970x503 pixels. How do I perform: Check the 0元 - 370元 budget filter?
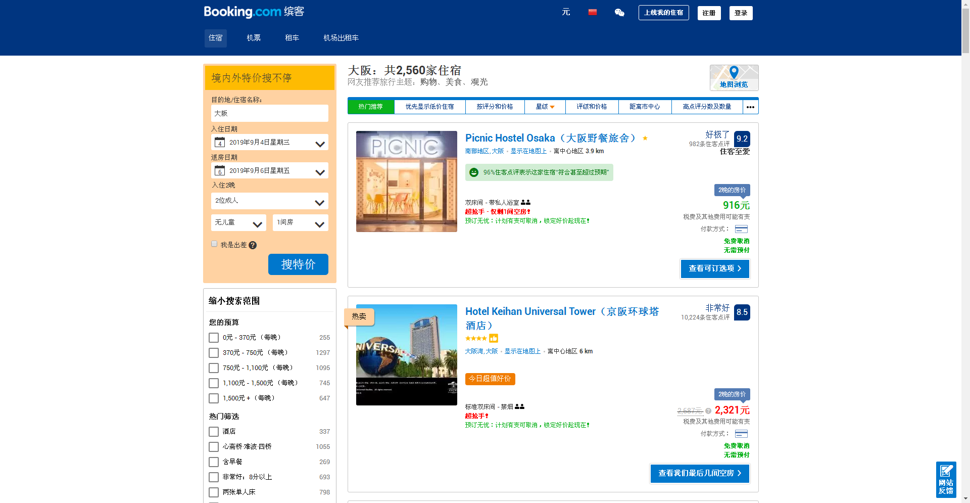(214, 338)
